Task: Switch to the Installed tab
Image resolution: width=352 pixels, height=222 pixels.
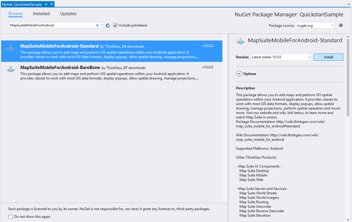Action: tap(41, 14)
